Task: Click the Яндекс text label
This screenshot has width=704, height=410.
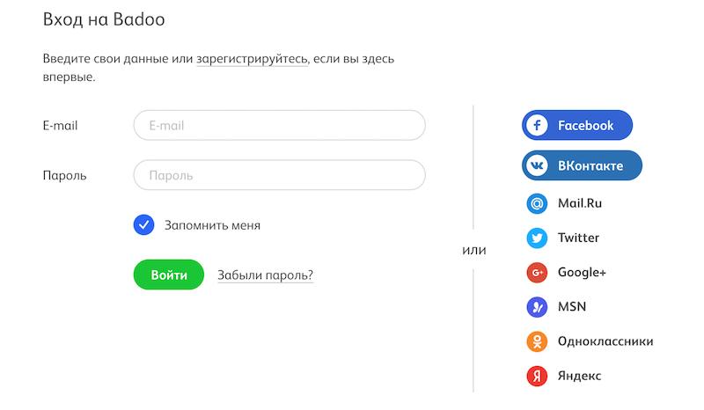Action: (x=579, y=377)
